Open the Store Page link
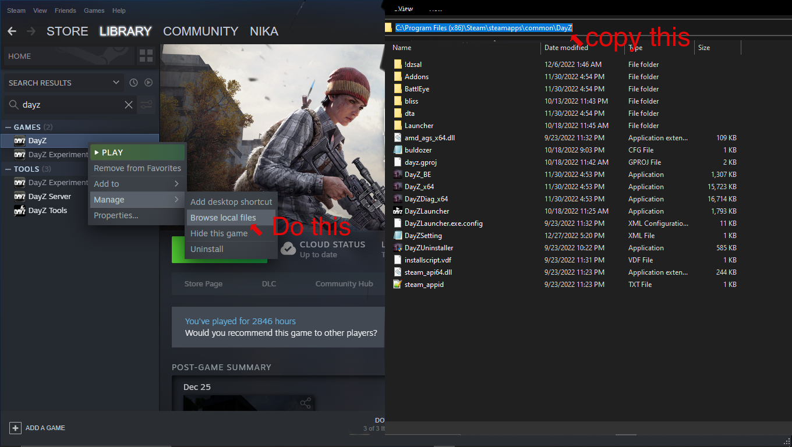 (x=203, y=284)
